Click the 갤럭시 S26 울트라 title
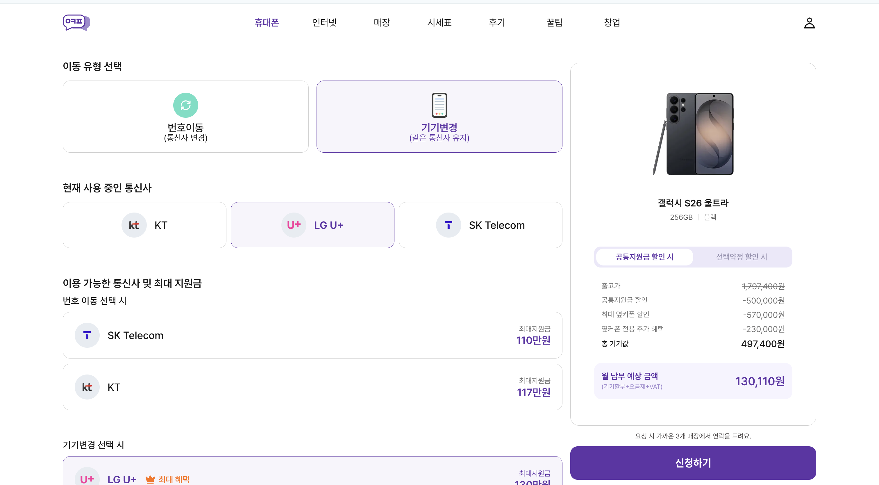This screenshot has height=485, width=879. click(693, 203)
